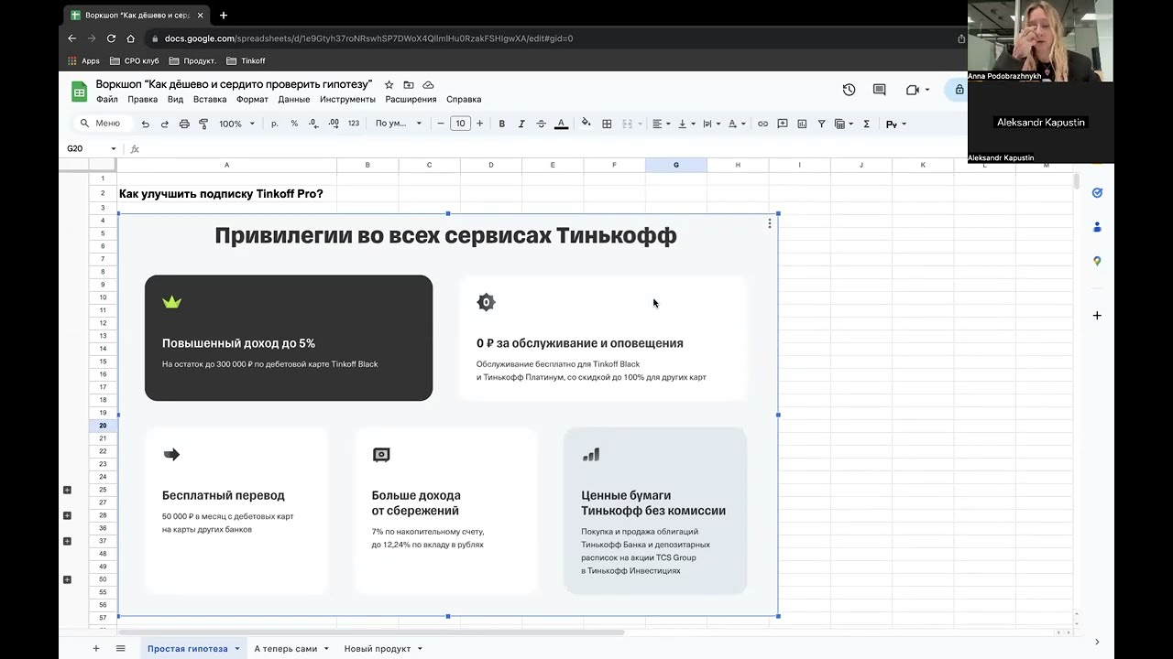Open the text color picker
Image resolution: width=1173 pixels, height=659 pixels.
pos(561,124)
